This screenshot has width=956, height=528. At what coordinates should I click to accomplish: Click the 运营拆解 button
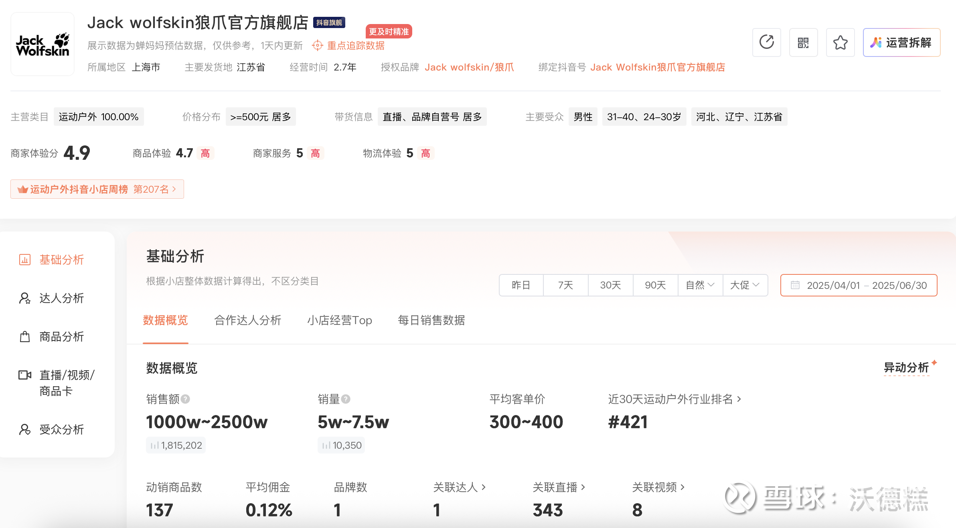click(901, 42)
